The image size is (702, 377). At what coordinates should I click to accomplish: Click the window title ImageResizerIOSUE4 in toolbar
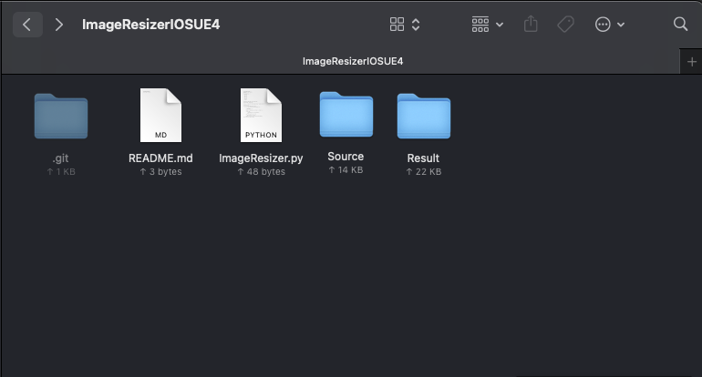(x=150, y=25)
